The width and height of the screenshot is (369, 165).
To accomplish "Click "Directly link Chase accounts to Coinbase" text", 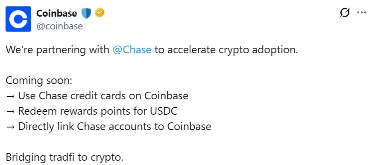I will (x=114, y=127).
